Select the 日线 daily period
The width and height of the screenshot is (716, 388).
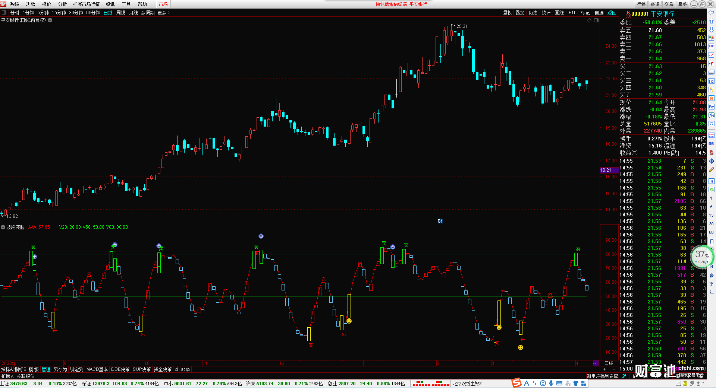coord(108,13)
